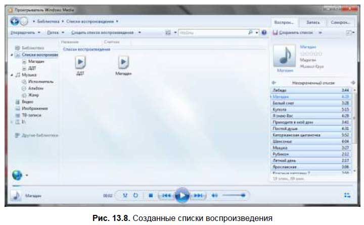The height and width of the screenshot is (225, 364).
Task: Switch to the Запись tab
Action: tap(313, 23)
